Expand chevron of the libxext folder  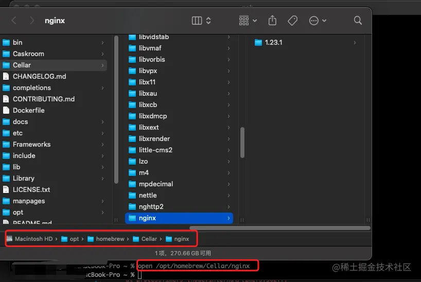point(229,127)
